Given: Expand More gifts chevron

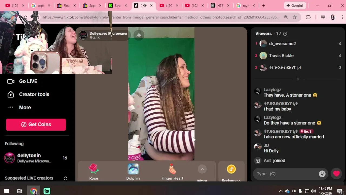Looking at the screenshot, I should pyautogui.click(x=202, y=169).
